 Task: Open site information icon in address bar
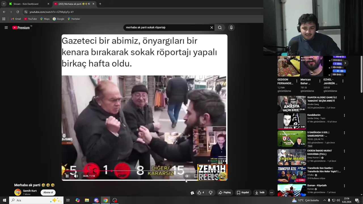[26, 12]
